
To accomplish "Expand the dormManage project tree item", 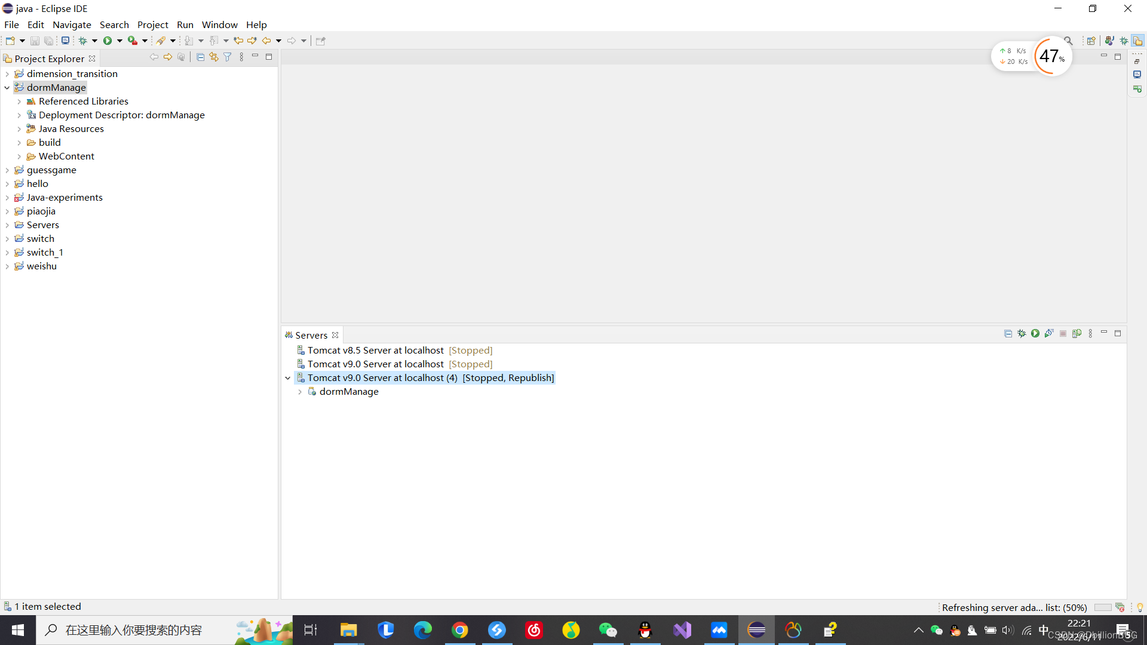I will coord(7,87).
